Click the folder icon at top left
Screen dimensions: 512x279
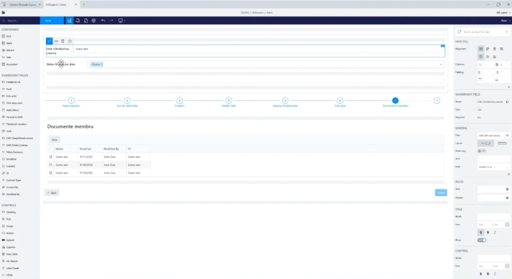3,12
